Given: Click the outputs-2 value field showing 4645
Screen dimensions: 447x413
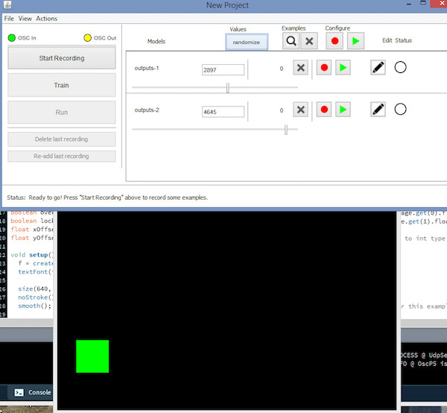Looking at the screenshot, I should point(223,112).
